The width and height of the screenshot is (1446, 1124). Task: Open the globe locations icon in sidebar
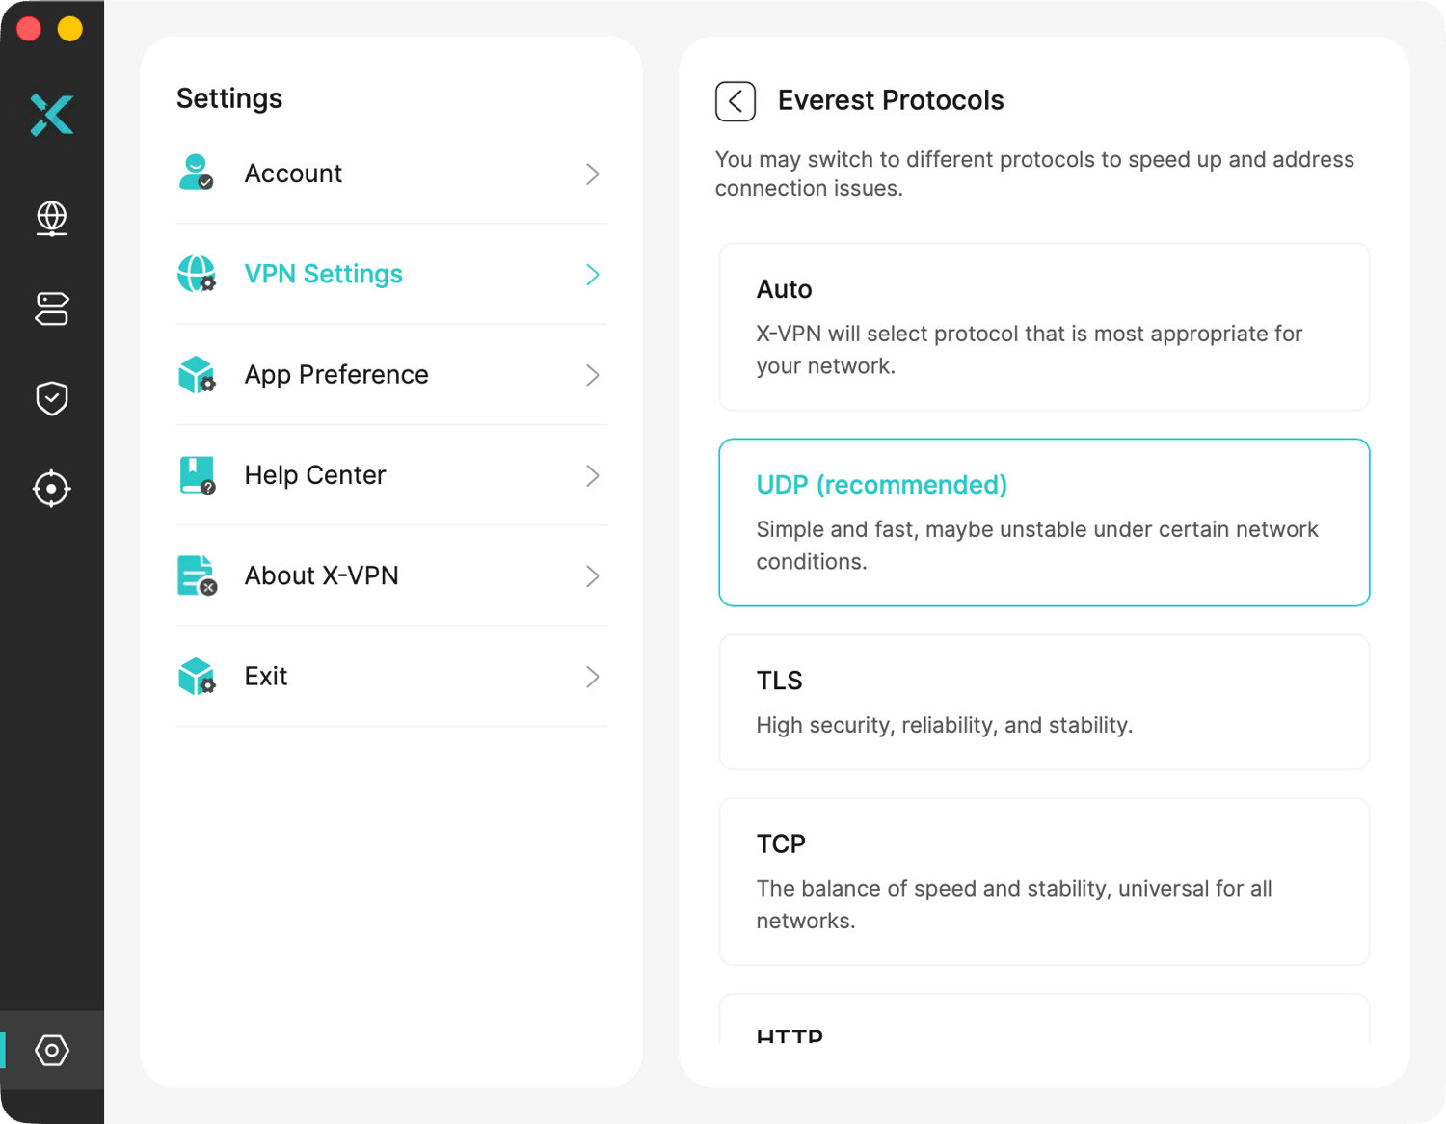(x=52, y=218)
